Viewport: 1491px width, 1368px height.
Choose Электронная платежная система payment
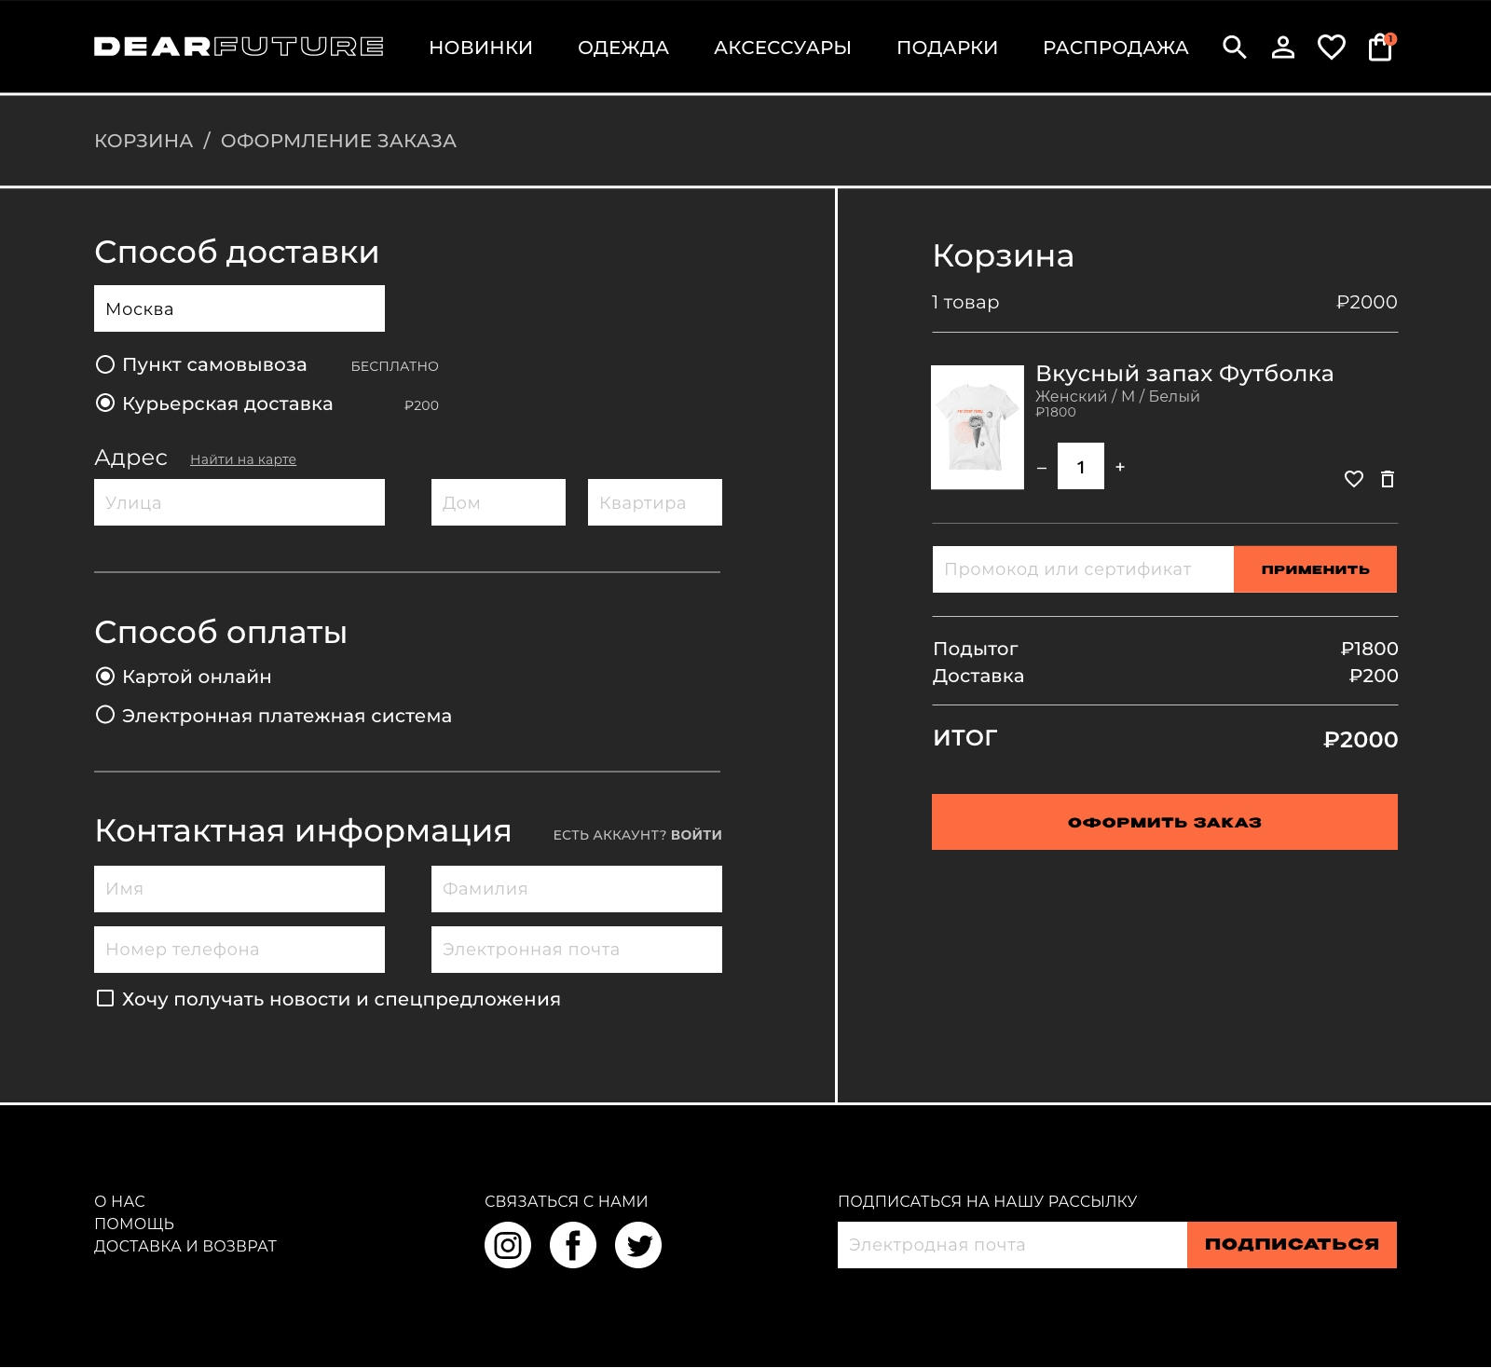105,715
